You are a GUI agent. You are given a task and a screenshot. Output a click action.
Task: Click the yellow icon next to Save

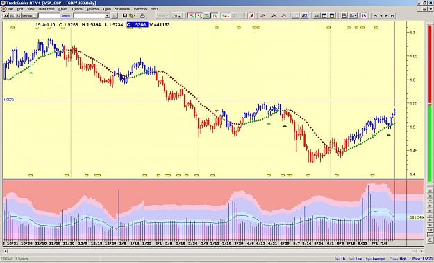[x=132, y=16]
